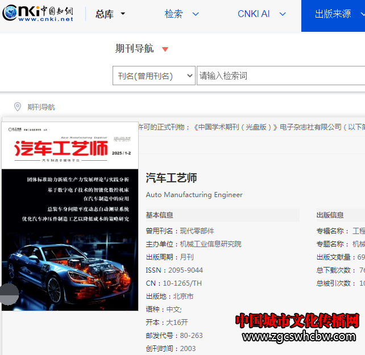Click the 汽车工艺师 journal title

171,178
